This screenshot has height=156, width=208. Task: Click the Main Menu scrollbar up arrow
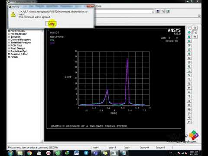click(x=42, y=31)
